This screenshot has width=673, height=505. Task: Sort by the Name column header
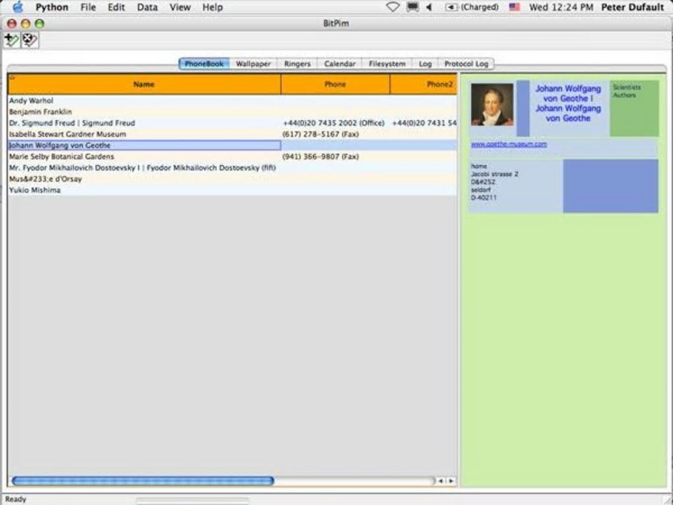click(x=144, y=84)
